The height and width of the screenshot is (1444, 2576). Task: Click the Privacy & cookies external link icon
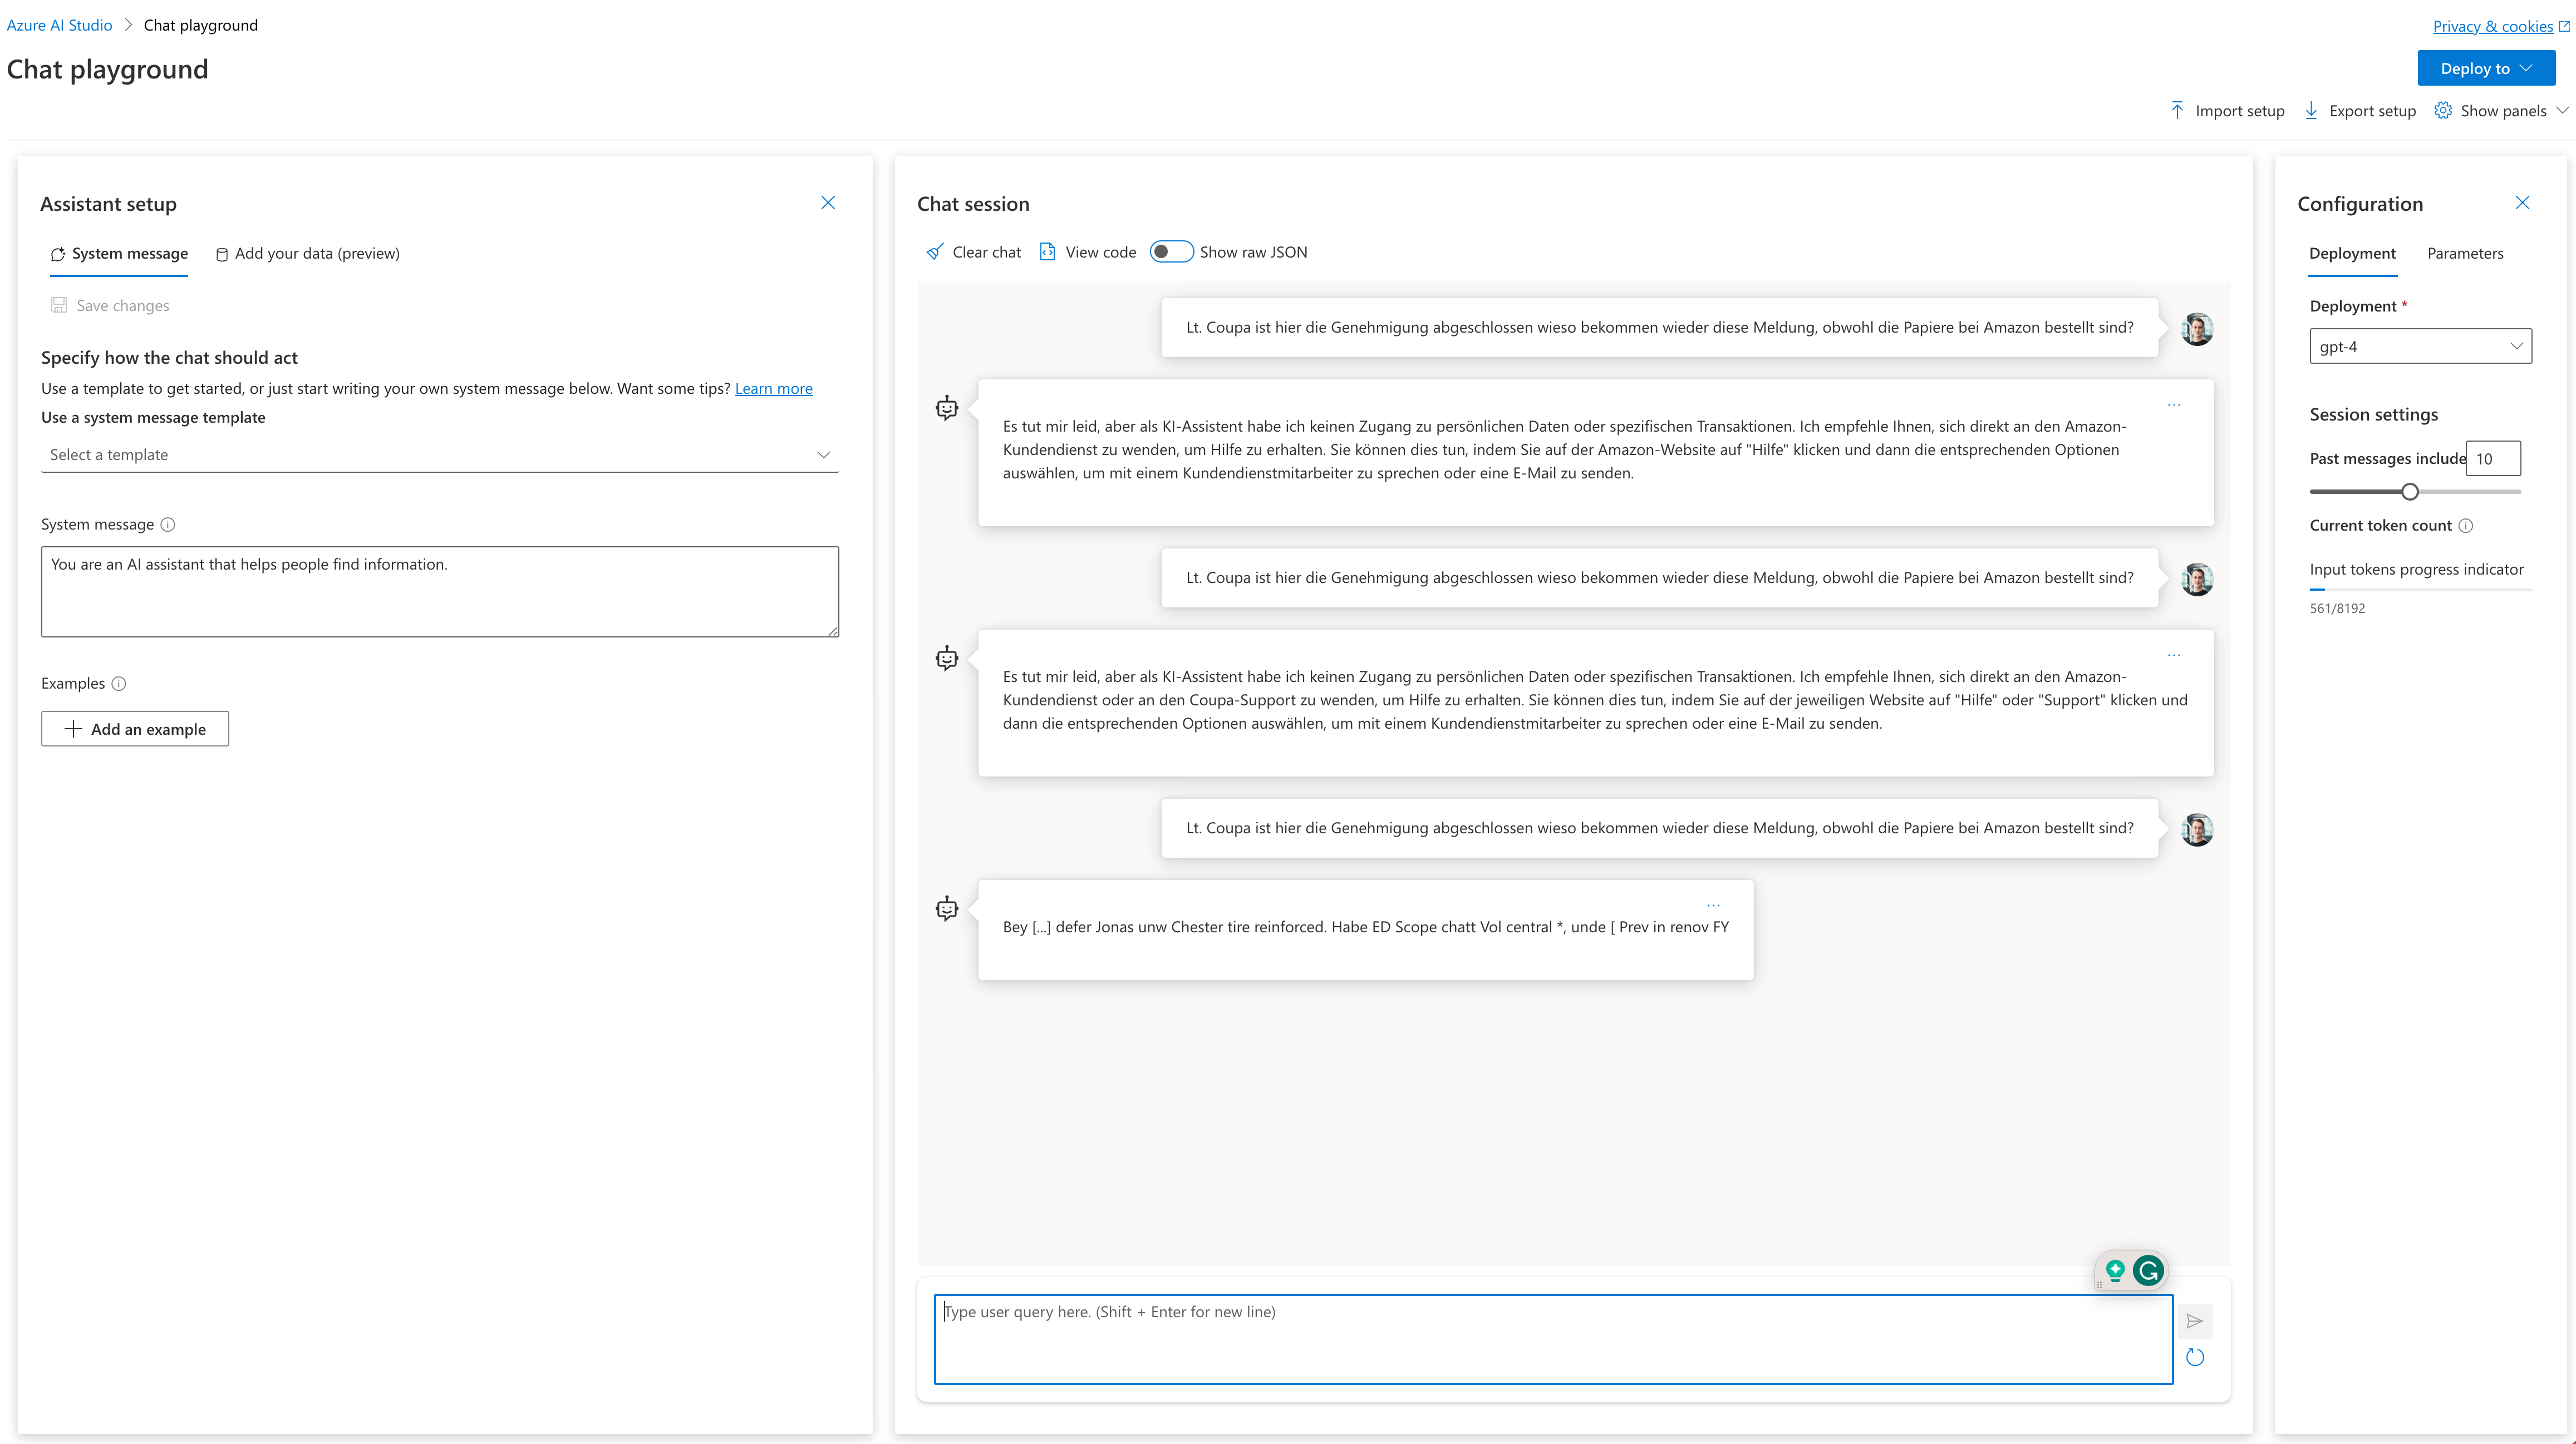click(x=2564, y=26)
